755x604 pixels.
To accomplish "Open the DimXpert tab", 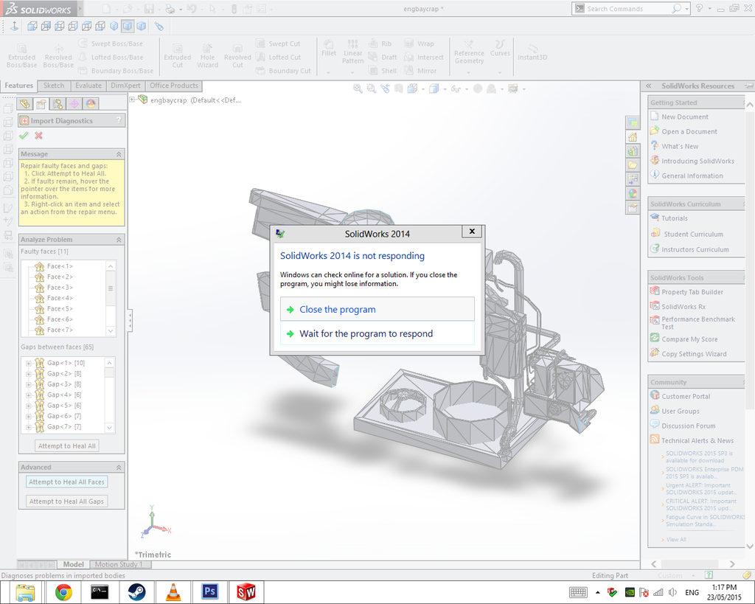I will point(125,86).
